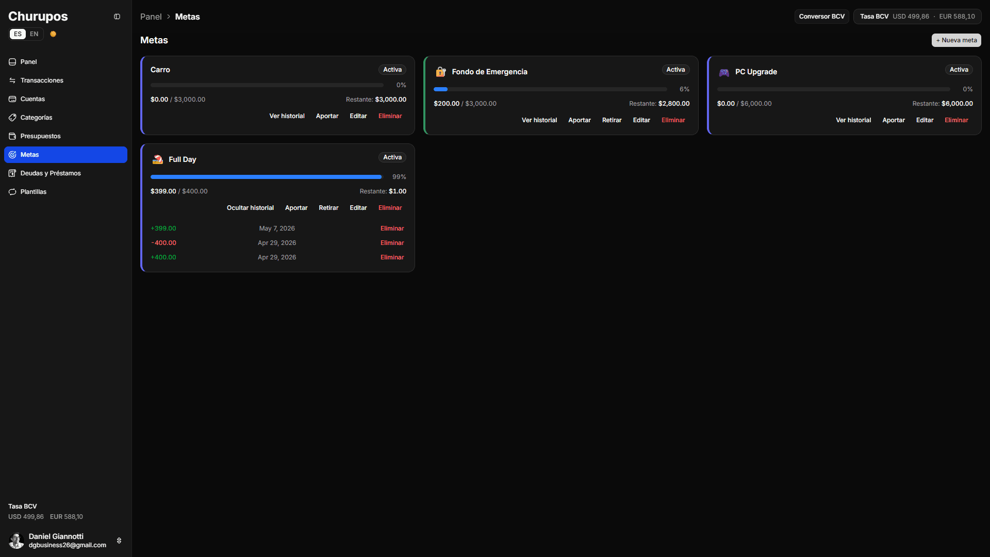Select the ES language option
Image resolution: width=990 pixels, height=557 pixels.
[x=18, y=34]
